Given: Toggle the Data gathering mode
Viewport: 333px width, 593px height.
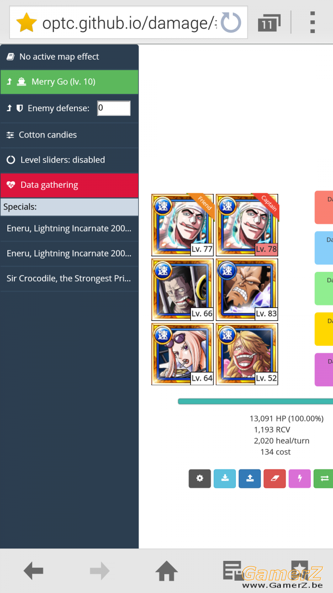Looking at the screenshot, I should [69, 185].
